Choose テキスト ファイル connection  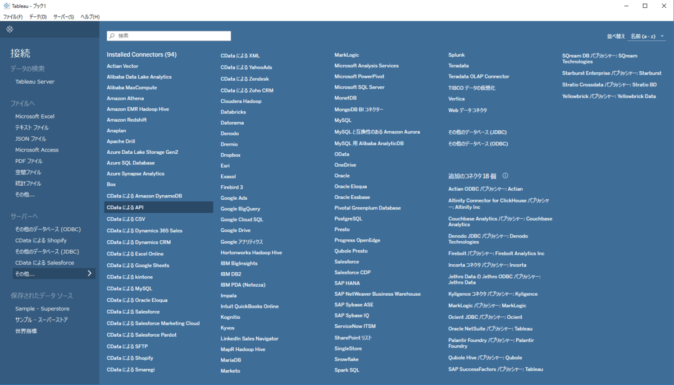tap(32, 127)
